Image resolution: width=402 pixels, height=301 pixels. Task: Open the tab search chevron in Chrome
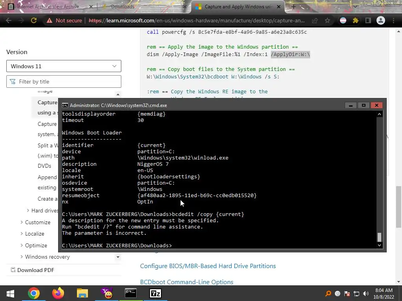(355, 7)
